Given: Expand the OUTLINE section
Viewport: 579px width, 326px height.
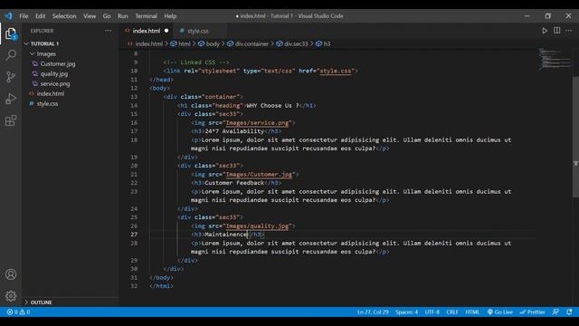Looking at the screenshot, I should tap(41, 302).
